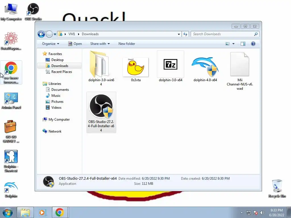The width and height of the screenshot is (291, 218).
Task: Select the dolphin-3.0-x64 7z archive icon
Action: pyautogui.click(x=171, y=64)
